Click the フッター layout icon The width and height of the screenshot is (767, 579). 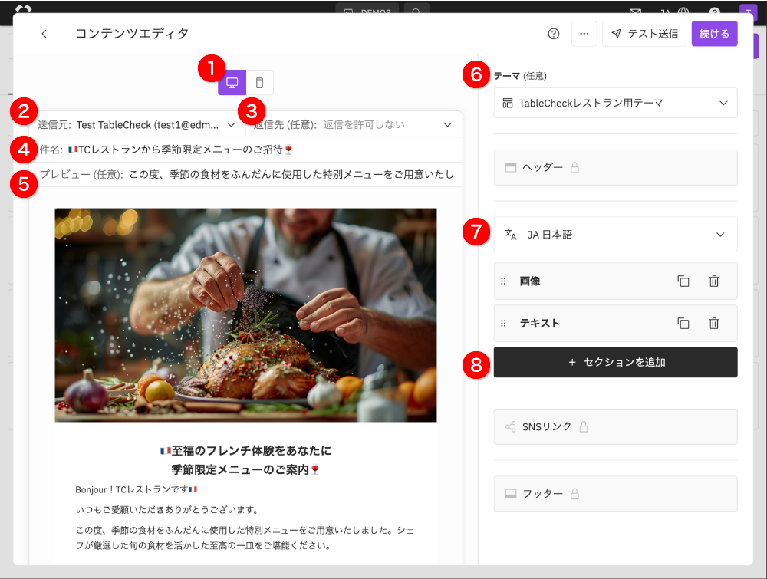[511, 494]
